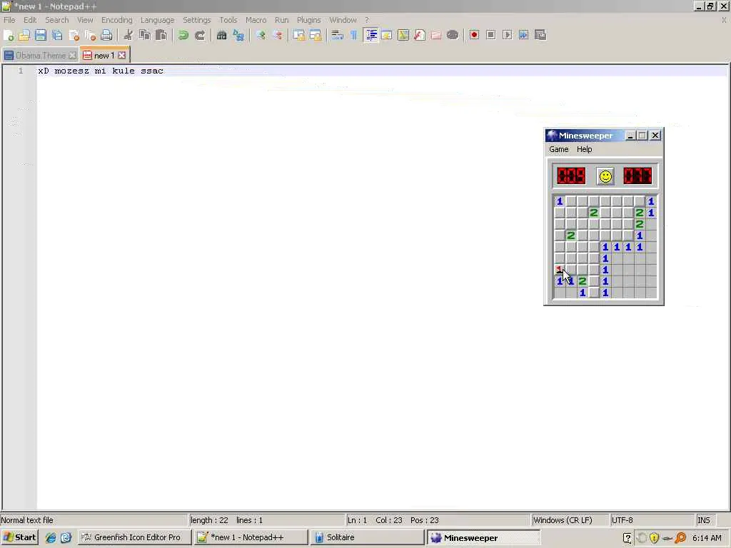Show the Document Map panel icon
This screenshot has height=548, width=731.
403,35
